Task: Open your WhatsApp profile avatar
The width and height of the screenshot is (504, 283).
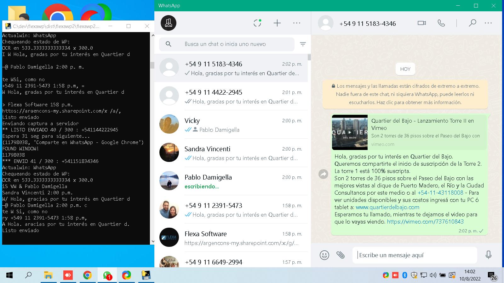Action: pyautogui.click(x=169, y=23)
